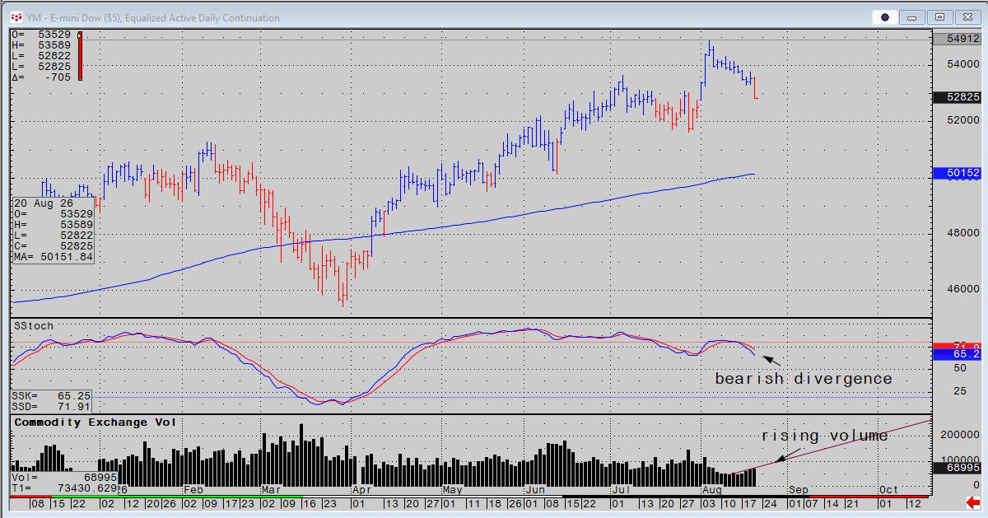Click the rising volume text annotation
The image size is (988, 518).
824,435
